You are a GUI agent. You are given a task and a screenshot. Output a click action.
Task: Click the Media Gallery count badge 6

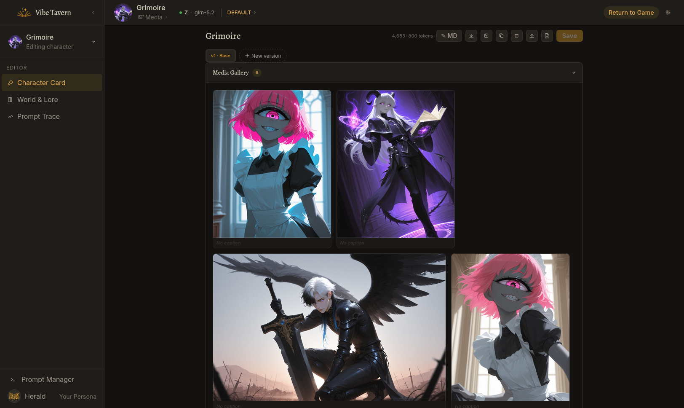tap(257, 72)
